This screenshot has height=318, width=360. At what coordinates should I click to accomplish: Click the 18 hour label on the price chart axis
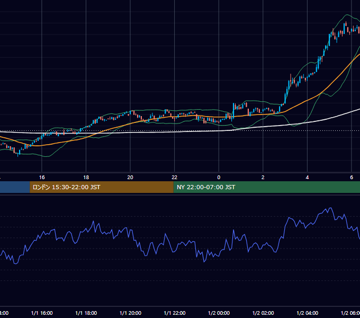(86, 178)
